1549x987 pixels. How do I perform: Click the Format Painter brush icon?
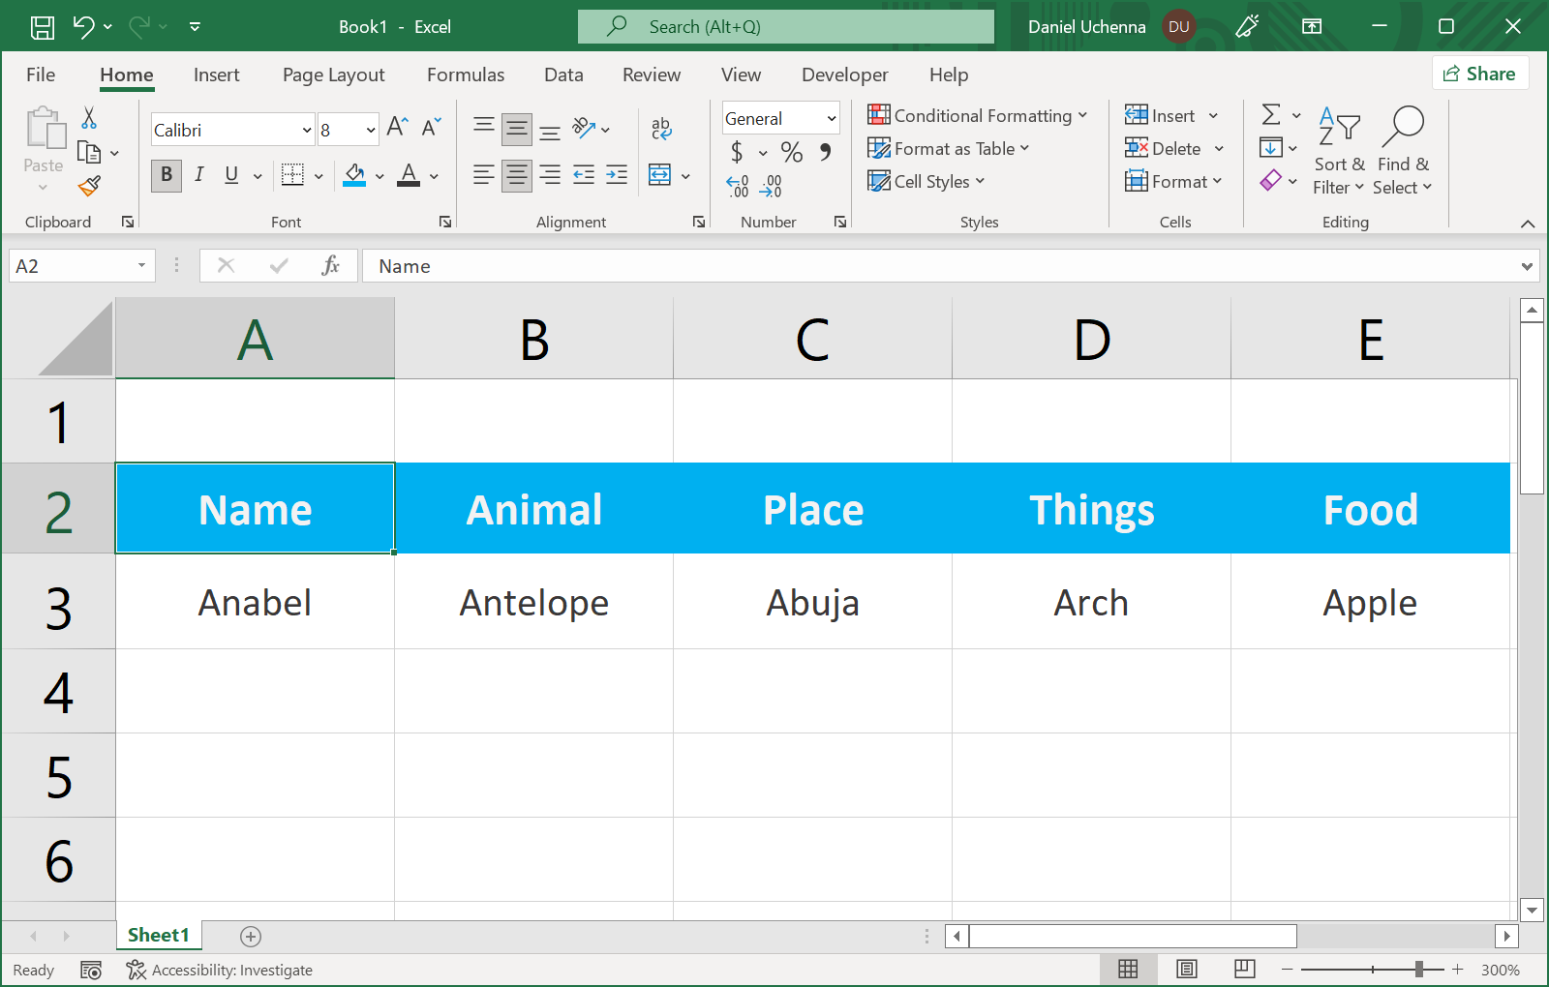pyautogui.click(x=89, y=186)
